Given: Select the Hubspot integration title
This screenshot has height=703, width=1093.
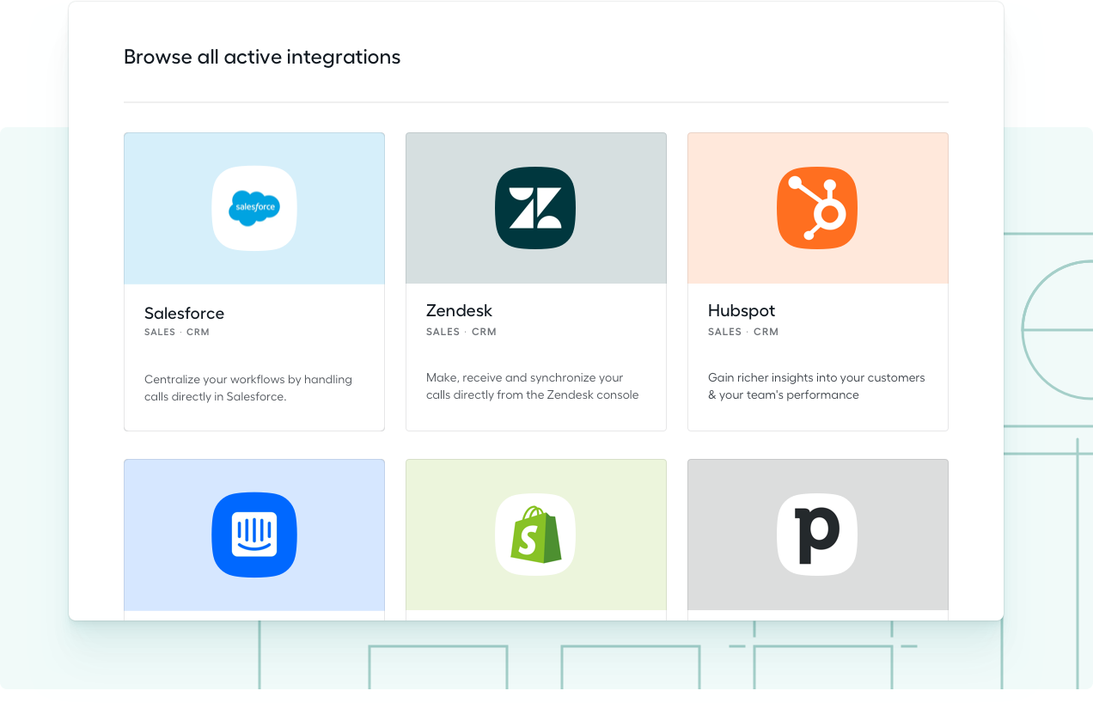Looking at the screenshot, I should pos(742,311).
